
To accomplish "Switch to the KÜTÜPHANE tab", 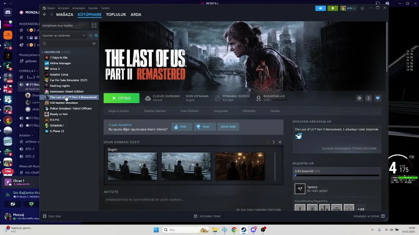I will click(x=89, y=15).
